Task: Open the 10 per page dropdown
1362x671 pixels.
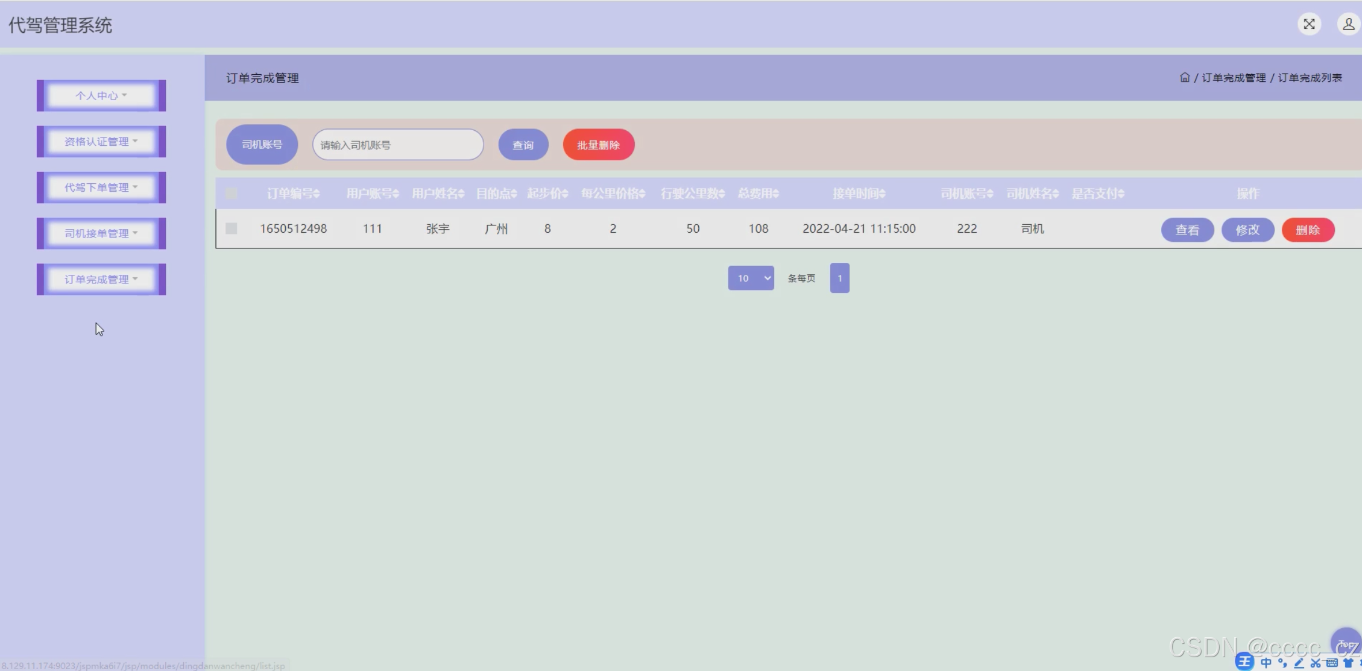Action: (x=751, y=278)
